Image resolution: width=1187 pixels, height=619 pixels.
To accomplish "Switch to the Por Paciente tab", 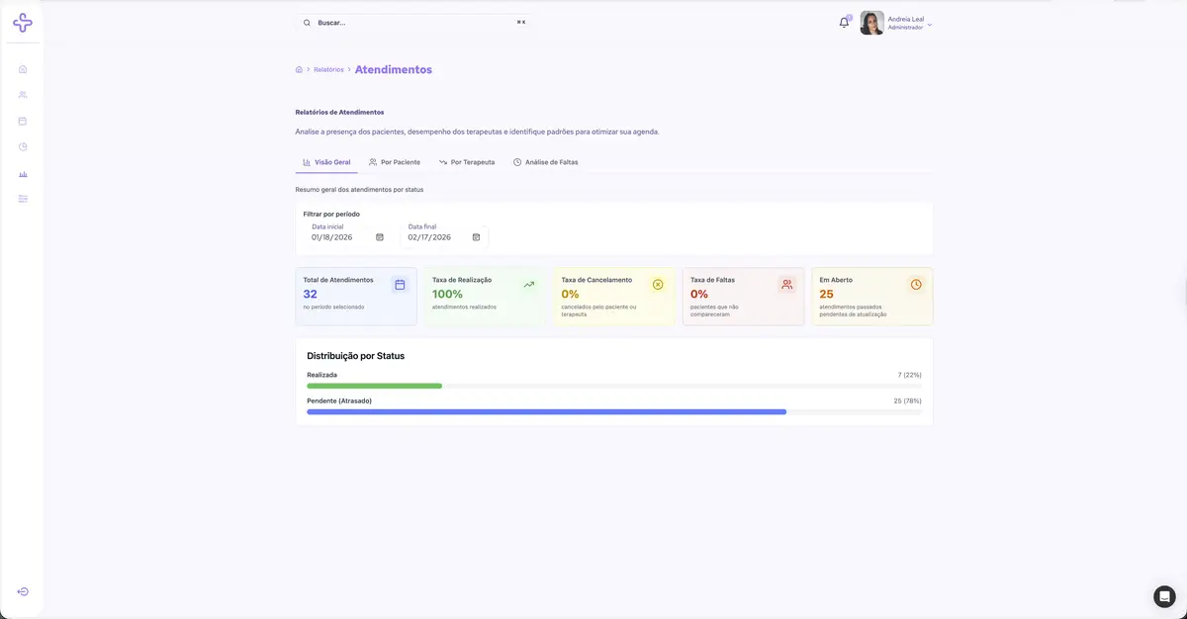I will coord(394,162).
